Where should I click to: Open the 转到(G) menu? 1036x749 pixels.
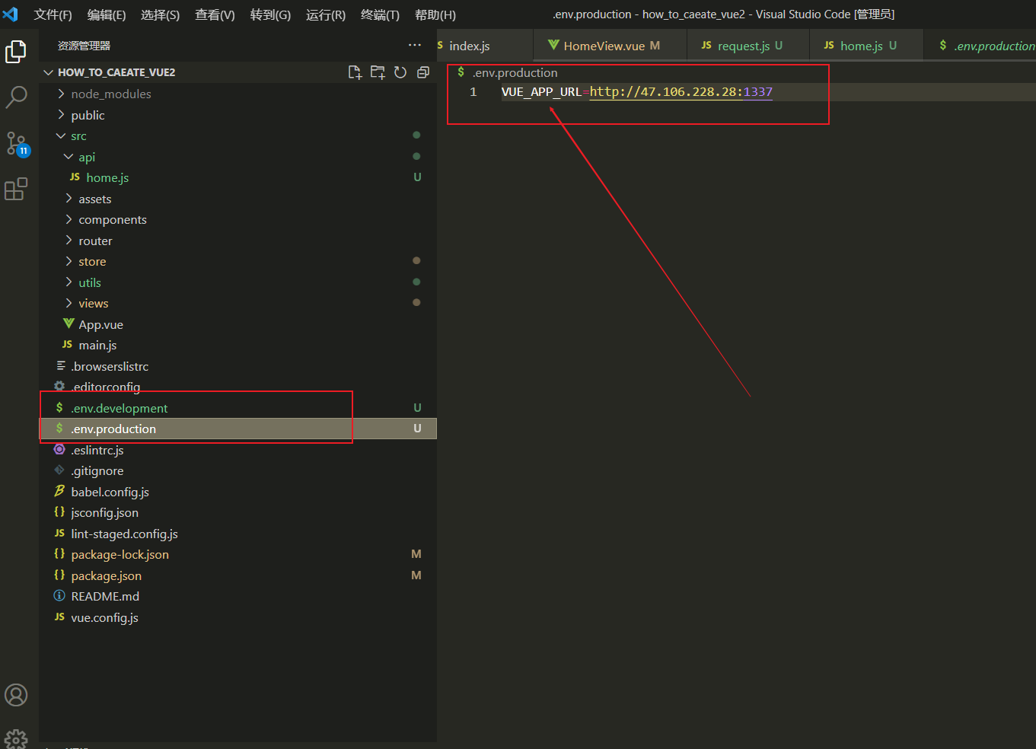tap(270, 14)
